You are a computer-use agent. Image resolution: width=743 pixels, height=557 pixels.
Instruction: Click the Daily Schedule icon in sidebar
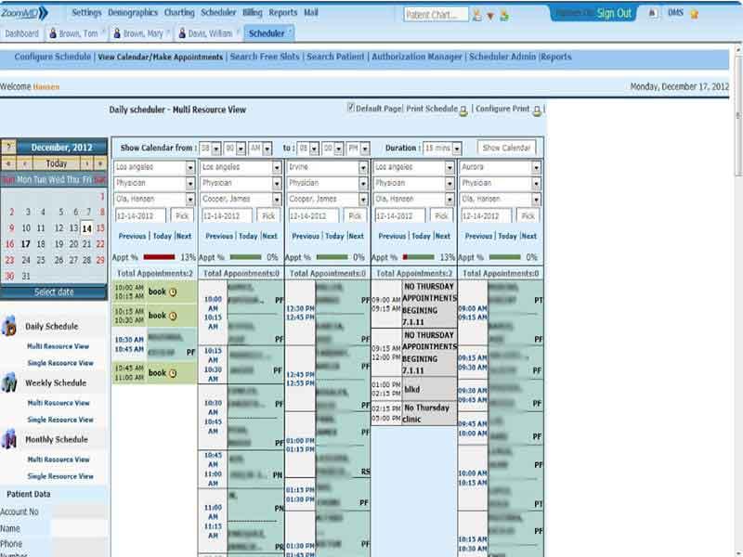point(9,327)
